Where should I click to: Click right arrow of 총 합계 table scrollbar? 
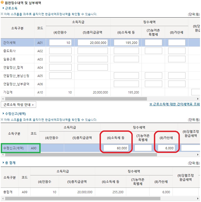tap(198, 198)
